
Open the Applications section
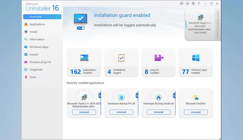point(37,24)
